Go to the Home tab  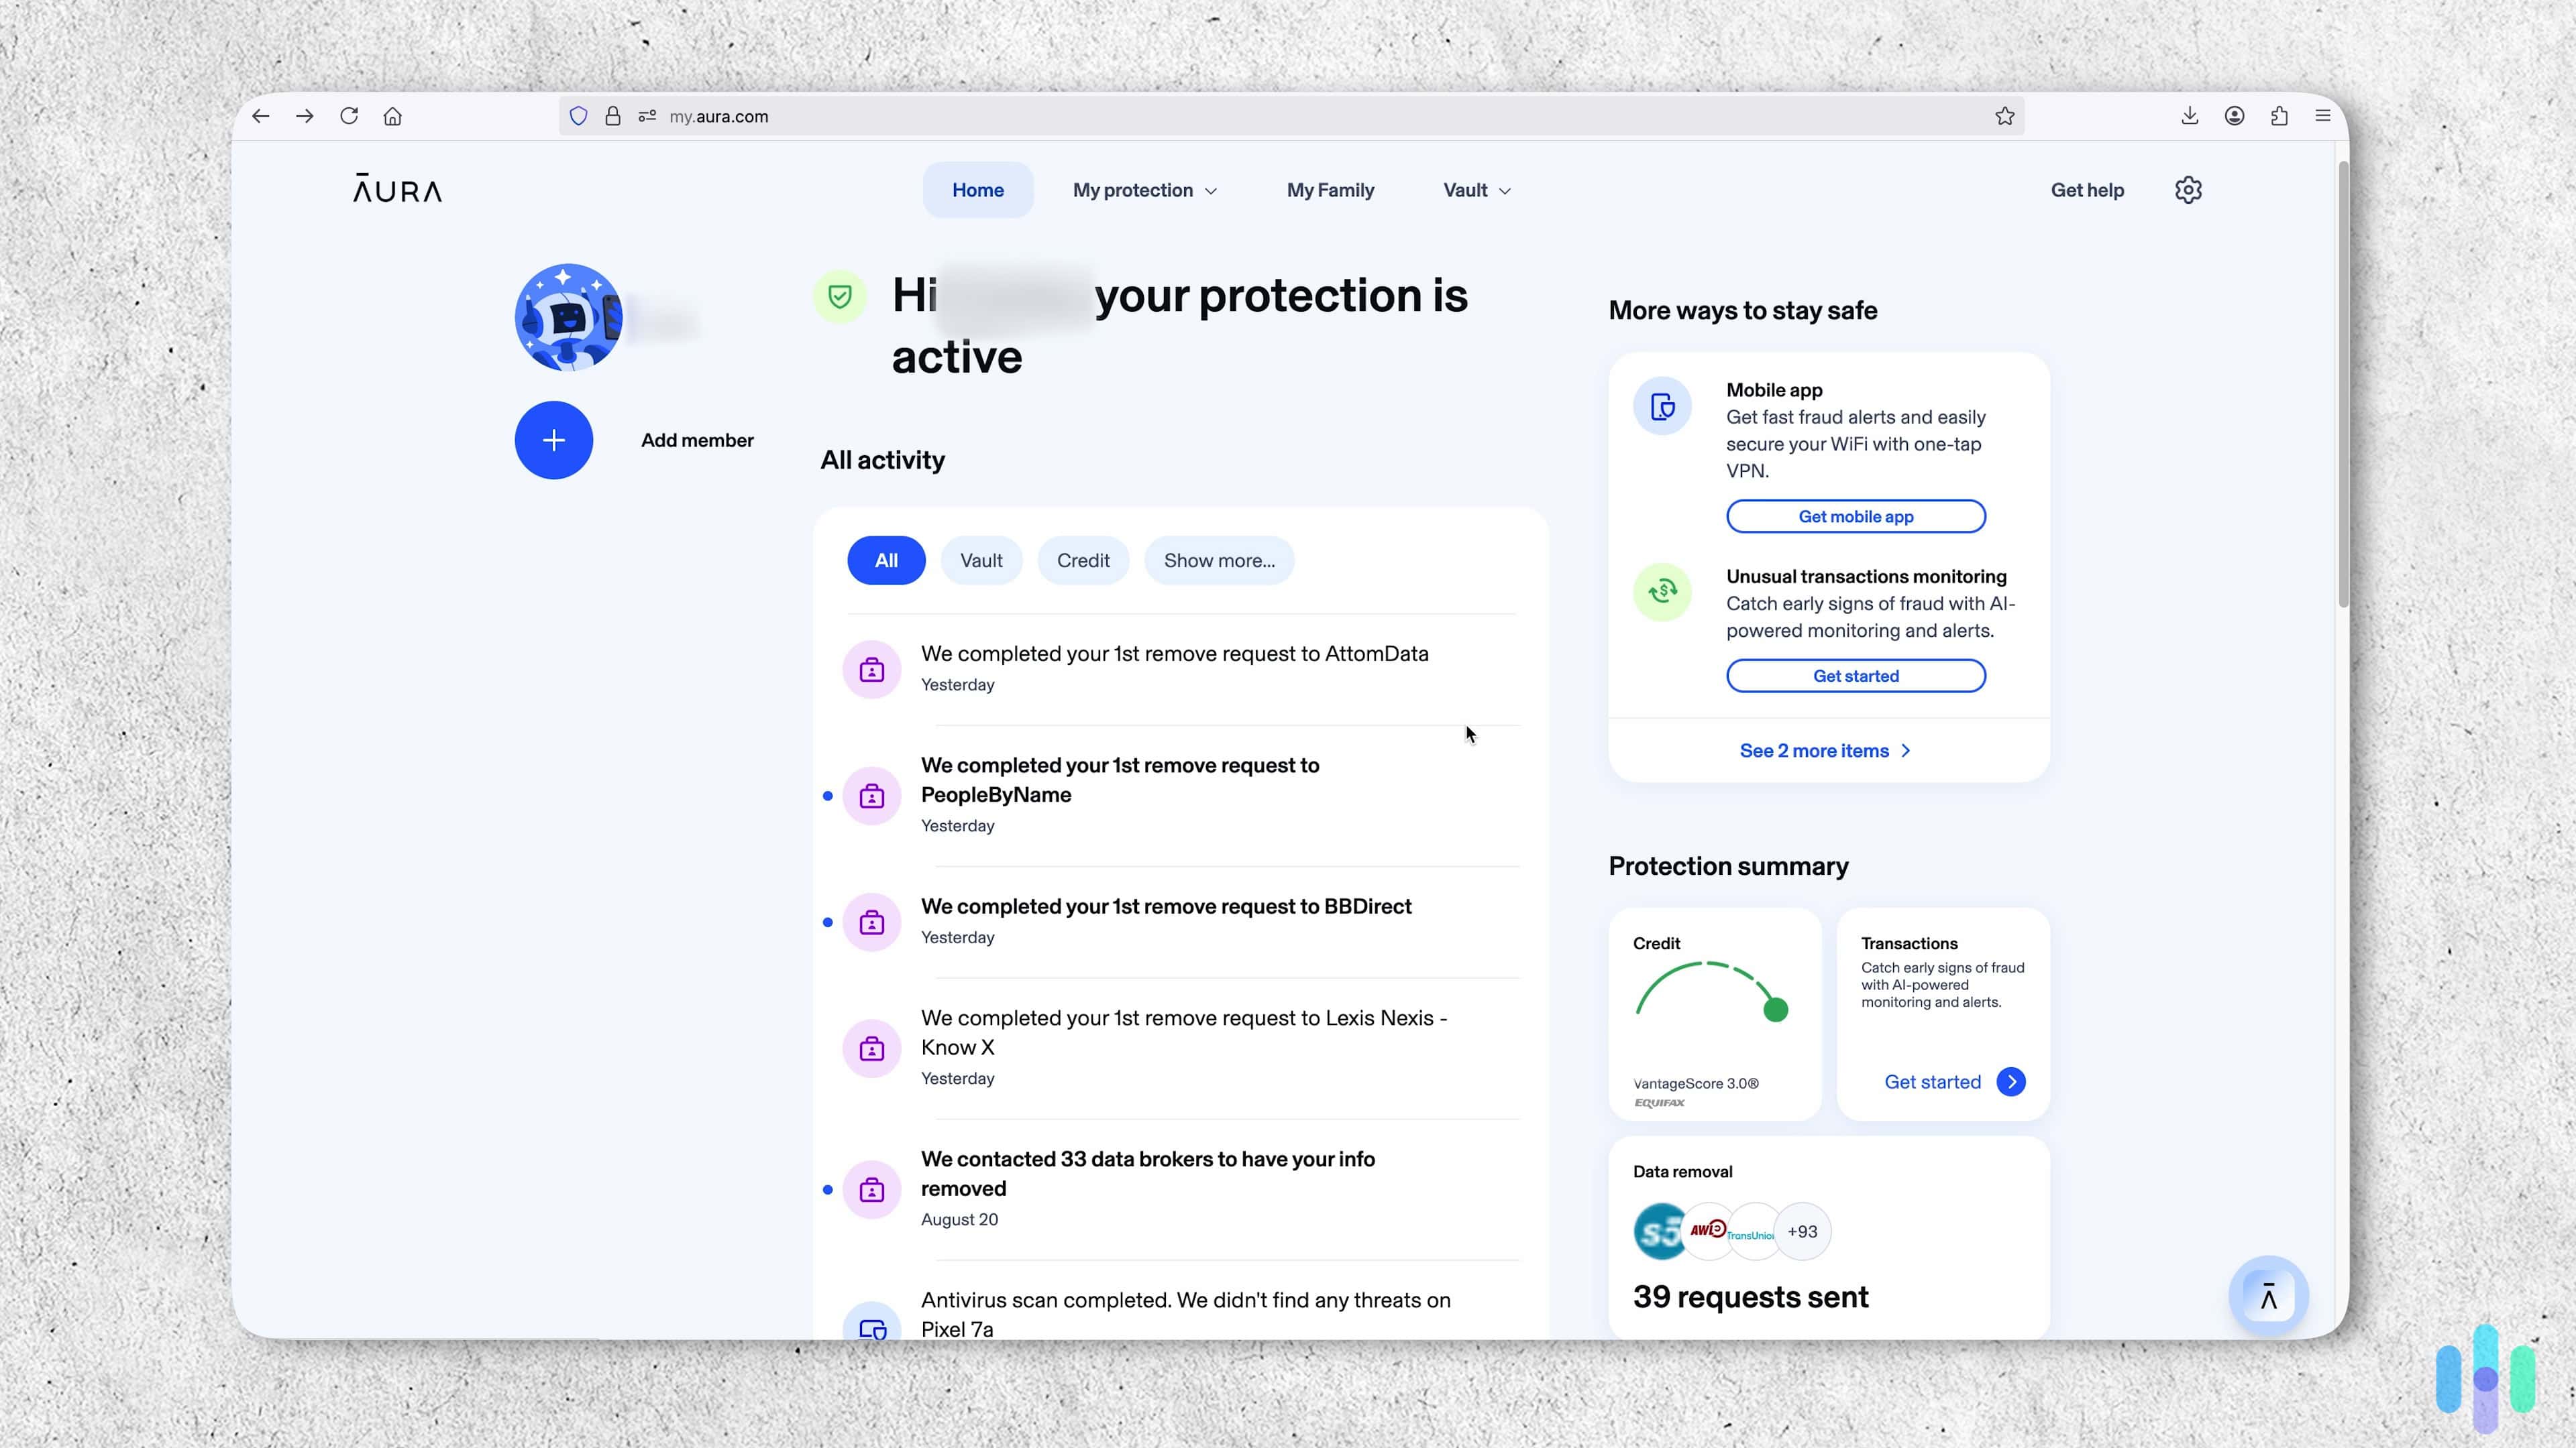977,190
